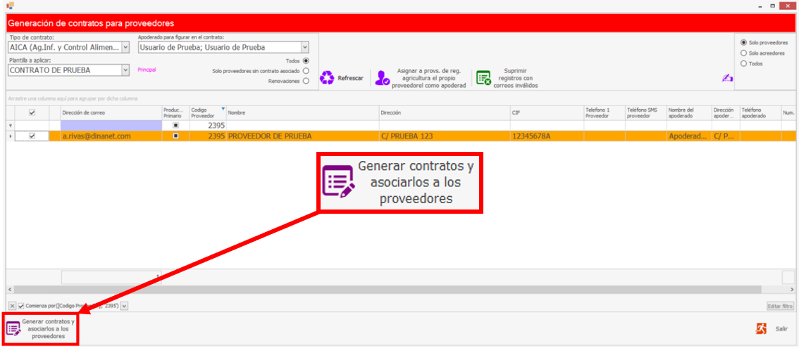Click the Refrescar recycle icon
799x348 pixels.
coord(327,78)
